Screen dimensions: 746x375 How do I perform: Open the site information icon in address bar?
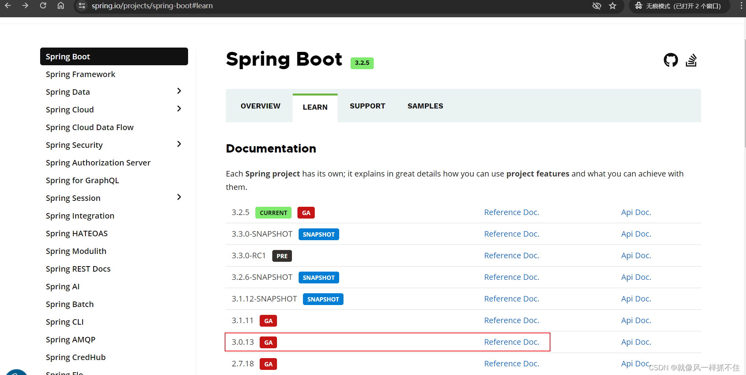(82, 6)
